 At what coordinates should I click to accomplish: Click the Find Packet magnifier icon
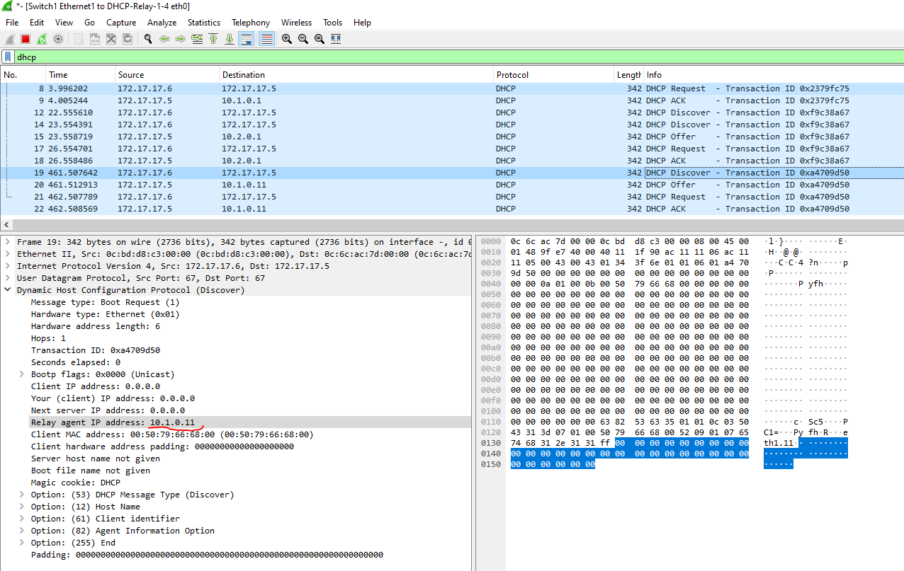tap(148, 40)
